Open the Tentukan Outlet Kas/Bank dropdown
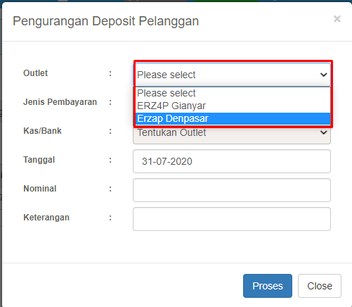352x307 pixels. [232, 135]
